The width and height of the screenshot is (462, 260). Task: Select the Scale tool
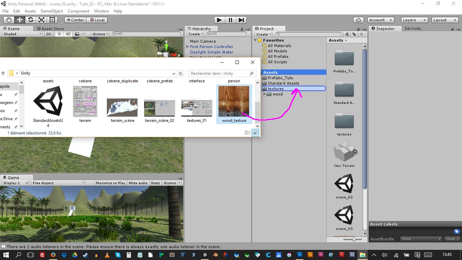(x=41, y=20)
